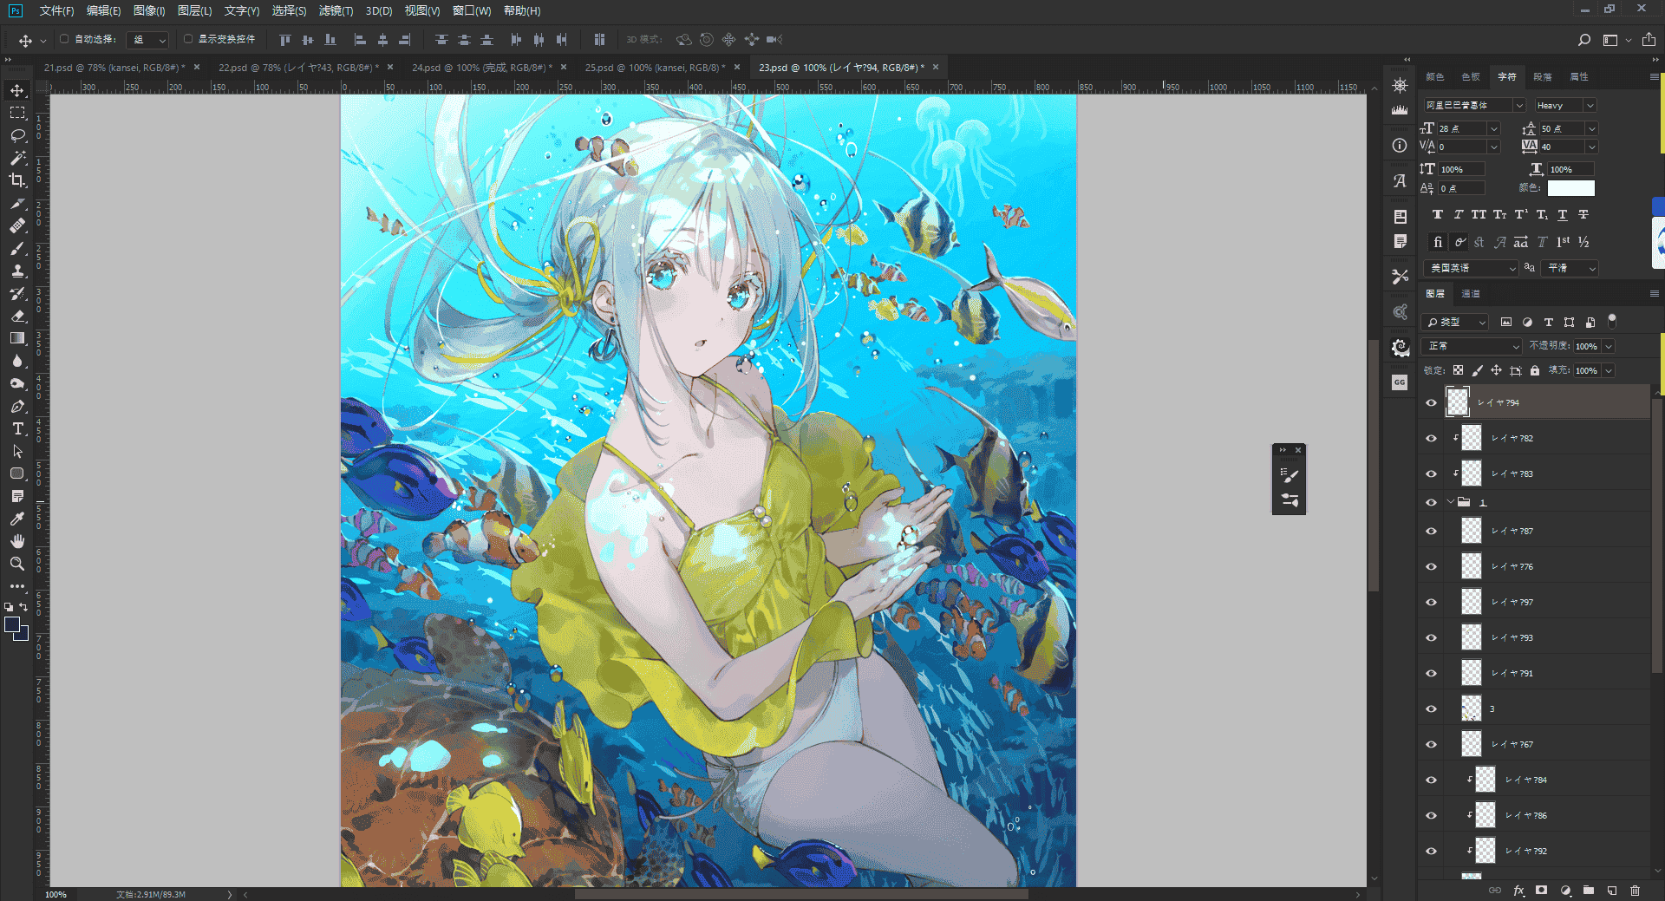Screen dimensions: 1665x901
Task: Hide the layer named 3
Action: (1431, 708)
